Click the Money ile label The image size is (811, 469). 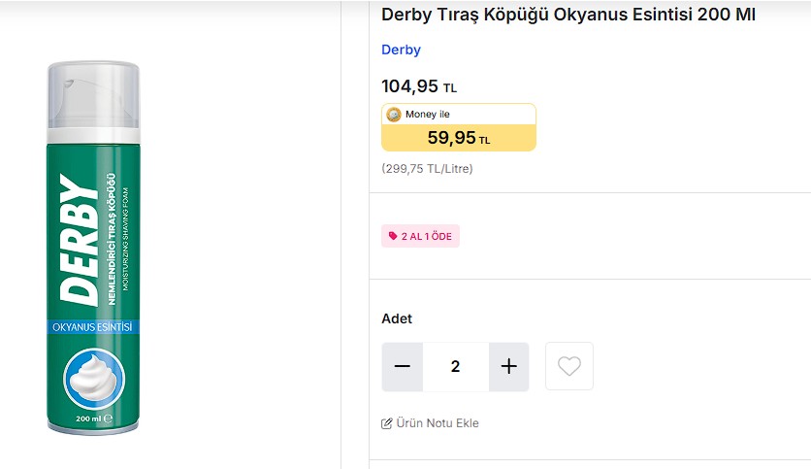[x=428, y=115]
